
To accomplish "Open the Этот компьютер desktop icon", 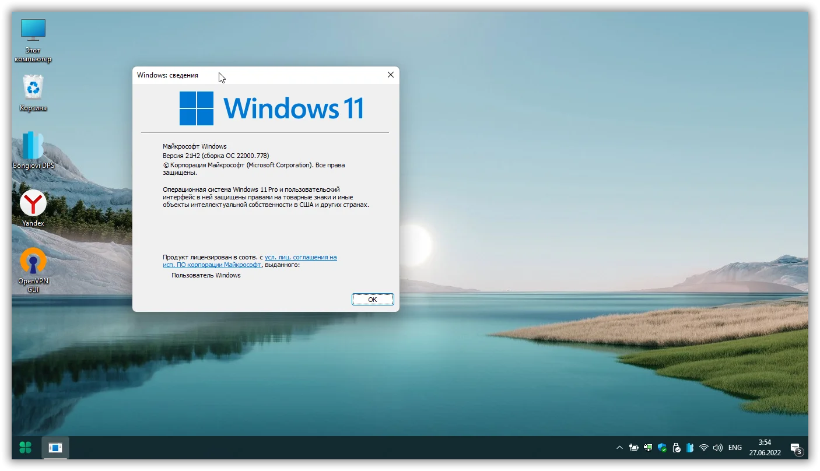I will tap(33, 40).
